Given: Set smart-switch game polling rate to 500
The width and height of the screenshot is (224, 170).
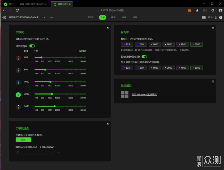Looking at the screenshot, I should click(x=141, y=68).
